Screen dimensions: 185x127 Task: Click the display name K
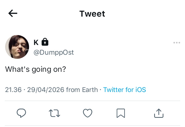coord(36,42)
